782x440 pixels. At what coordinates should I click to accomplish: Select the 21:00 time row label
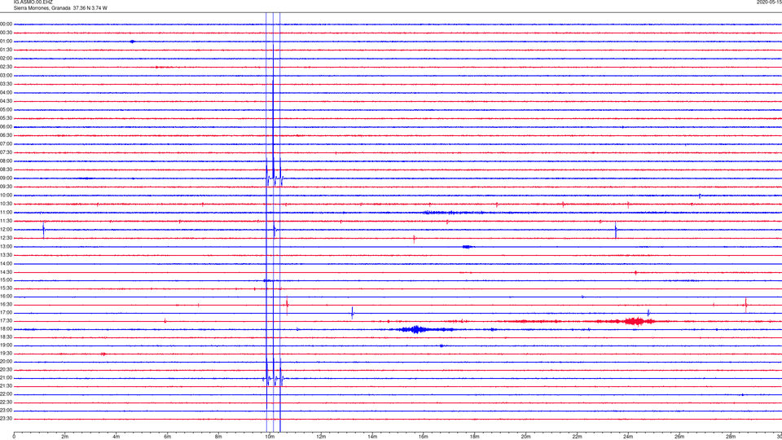tap(6, 377)
